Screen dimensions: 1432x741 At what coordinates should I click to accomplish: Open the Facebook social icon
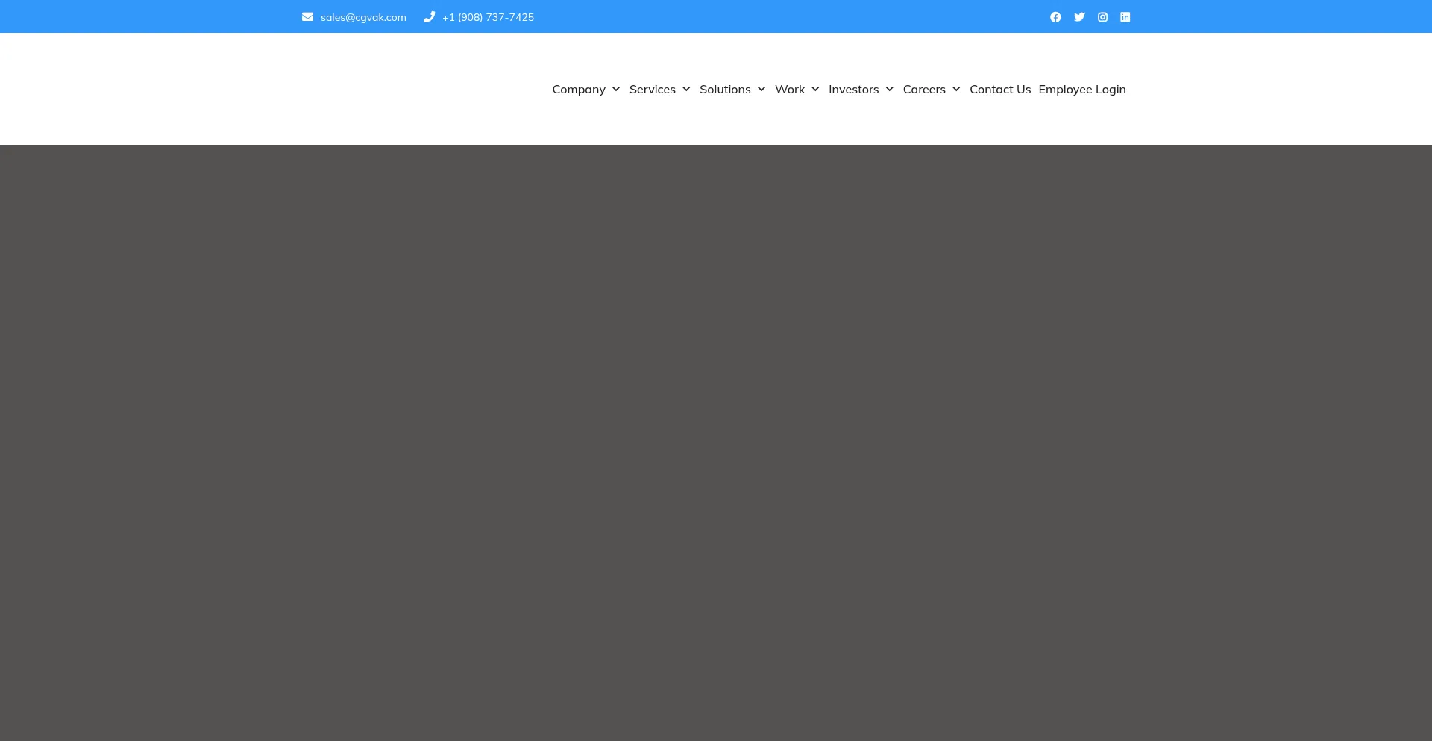point(1055,17)
